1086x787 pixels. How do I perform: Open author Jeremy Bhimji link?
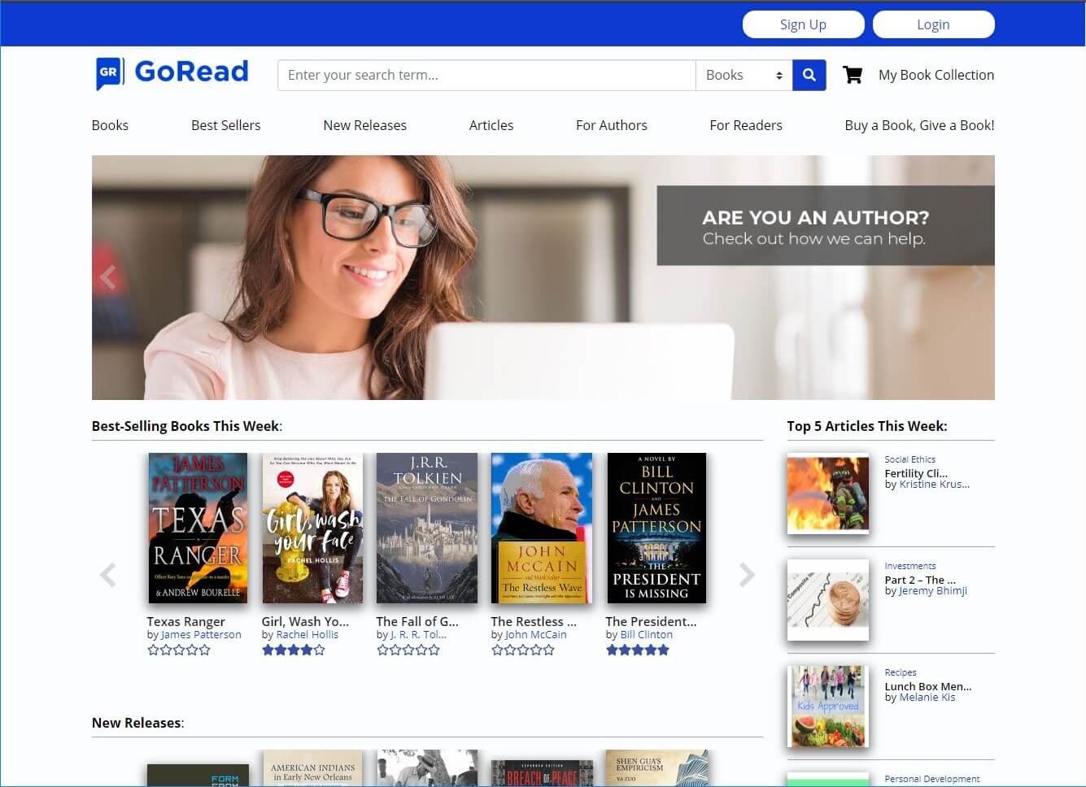[933, 591]
